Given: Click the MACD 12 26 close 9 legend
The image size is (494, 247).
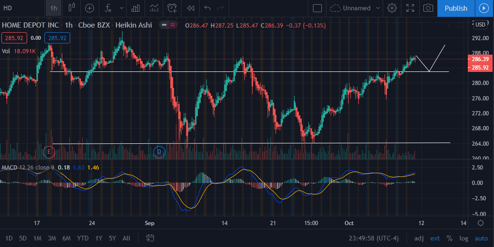Looking at the screenshot, I should [28, 168].
